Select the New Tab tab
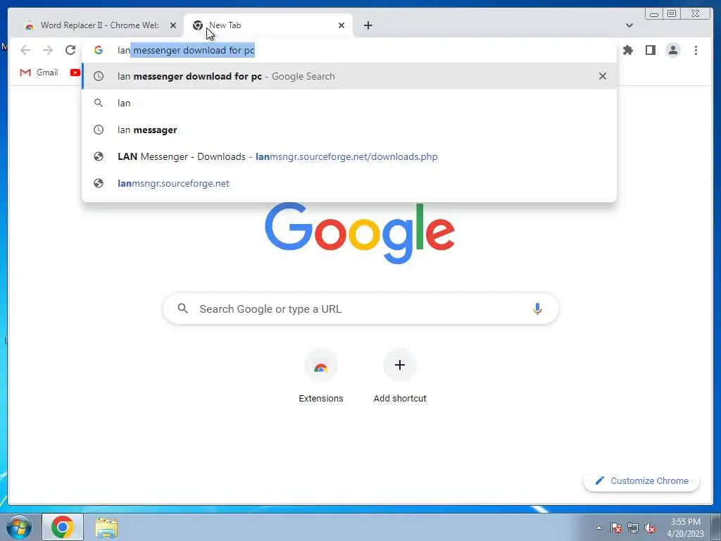The width and height of the screenshot is (721, 541). [x=268, y=25]
